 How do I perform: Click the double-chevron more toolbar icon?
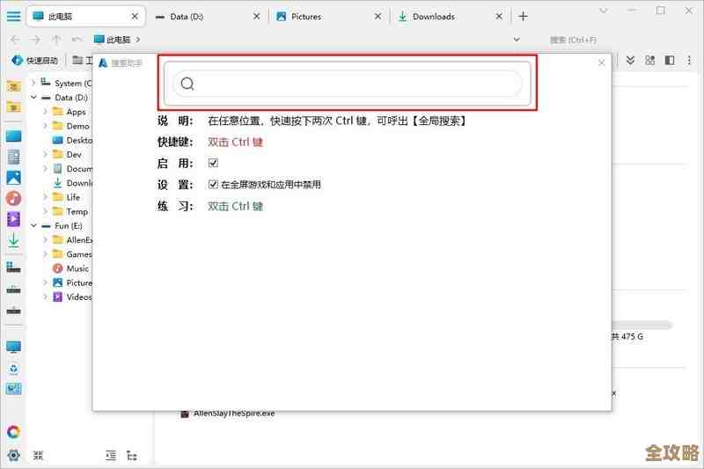(x=630, y=60)
